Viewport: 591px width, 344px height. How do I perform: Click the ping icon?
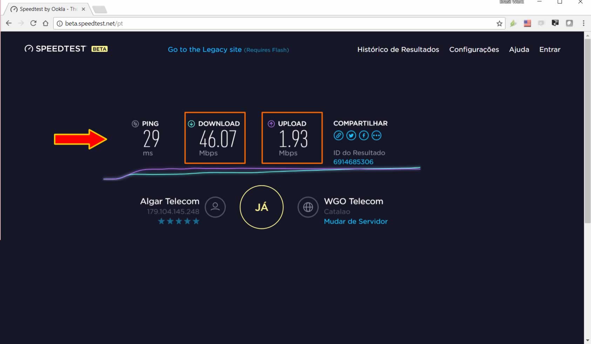(x=135, y=124)
